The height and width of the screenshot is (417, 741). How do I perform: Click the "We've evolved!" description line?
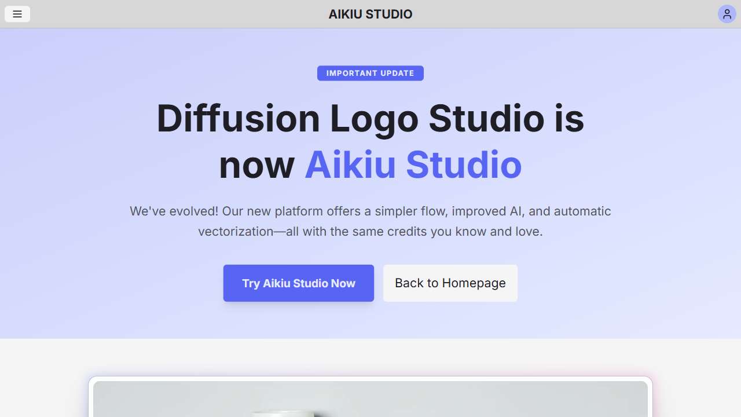pyautogui.click(x=370, y=211)
